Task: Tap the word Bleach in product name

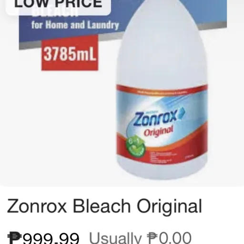Action: (x=102, y=206)
